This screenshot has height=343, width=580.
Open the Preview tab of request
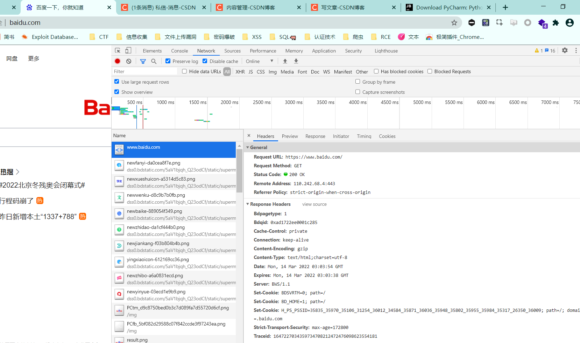coord(290,136)
